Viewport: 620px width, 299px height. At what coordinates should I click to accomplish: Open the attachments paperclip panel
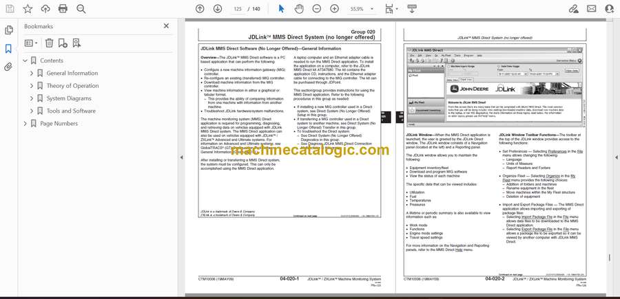[x=8, y=67]
